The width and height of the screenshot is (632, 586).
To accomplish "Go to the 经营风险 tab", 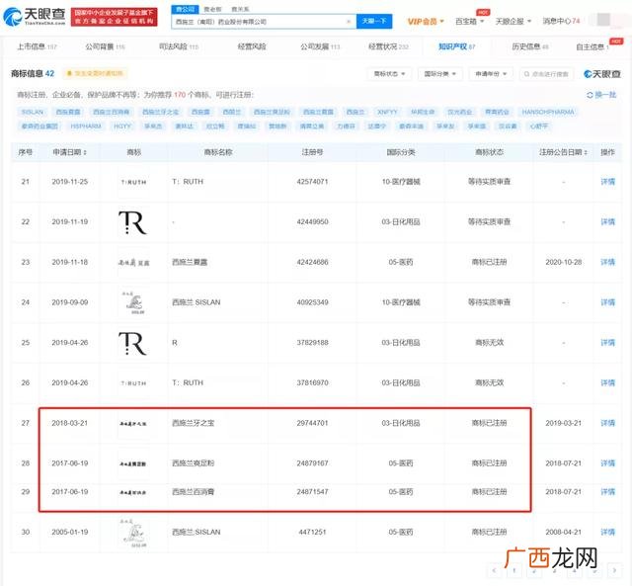I will [252, 46].
